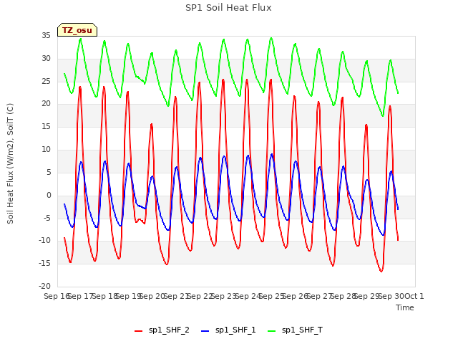The width and height of the screenshot is (458, 344).
Task: Click the Sep 30 x-axis tick label
Action: (391, 296)
